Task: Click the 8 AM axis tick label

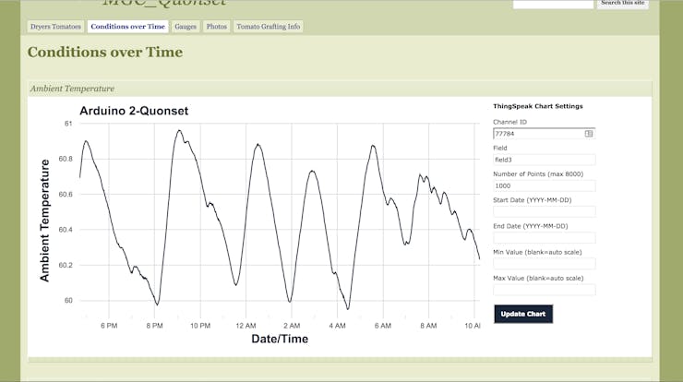Action: click(428, 326)
